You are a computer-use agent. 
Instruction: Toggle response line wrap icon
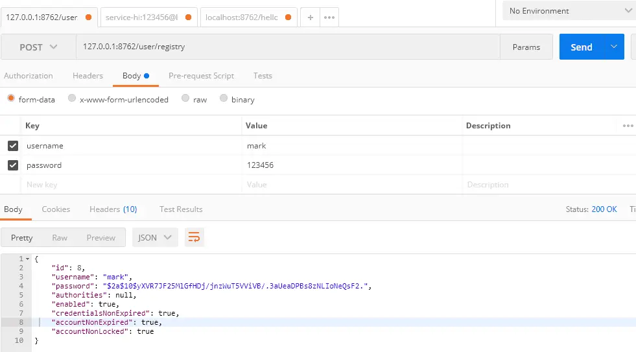pyautogui.click(x=194, y=237)
